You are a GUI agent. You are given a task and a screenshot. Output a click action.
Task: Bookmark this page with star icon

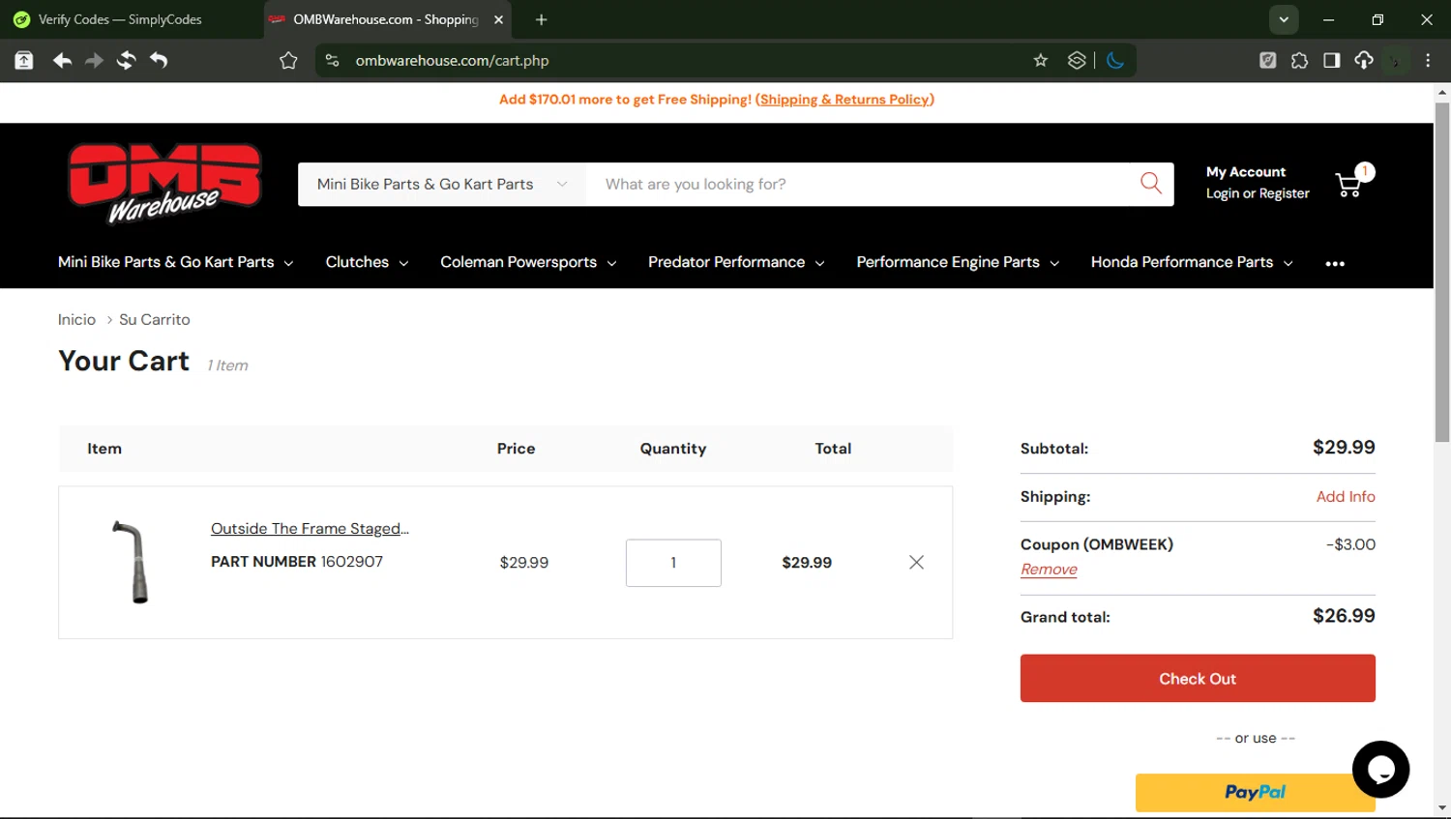point(1041,60)
